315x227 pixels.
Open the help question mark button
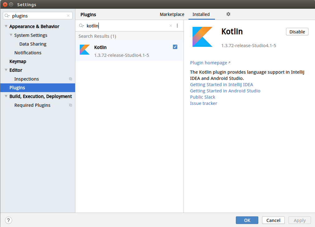point(8,220)
